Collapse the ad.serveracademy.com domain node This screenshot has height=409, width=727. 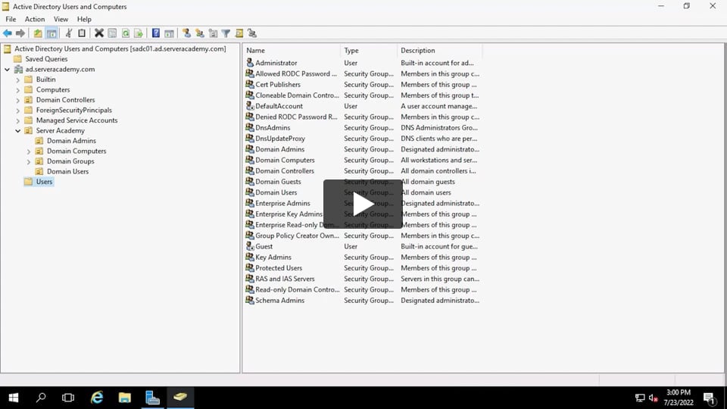pyautogui.click(x=8, y=70)
